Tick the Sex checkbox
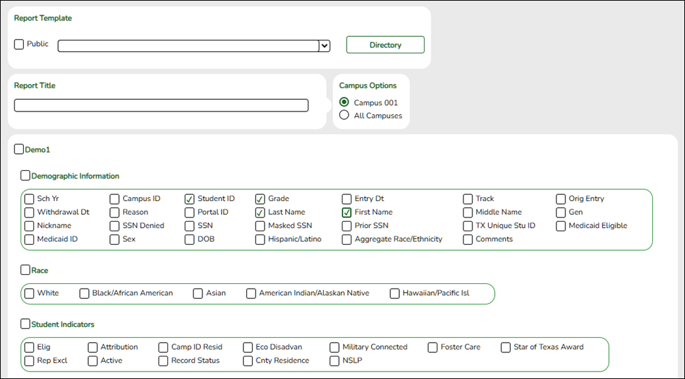The width and height of the screenshot is (685, 379). 114,239
